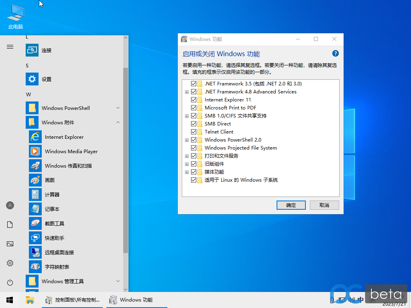This screenshot has height=308, width=411.
Task: Click the user account icon in Start
Action: (x=10, y=205)
